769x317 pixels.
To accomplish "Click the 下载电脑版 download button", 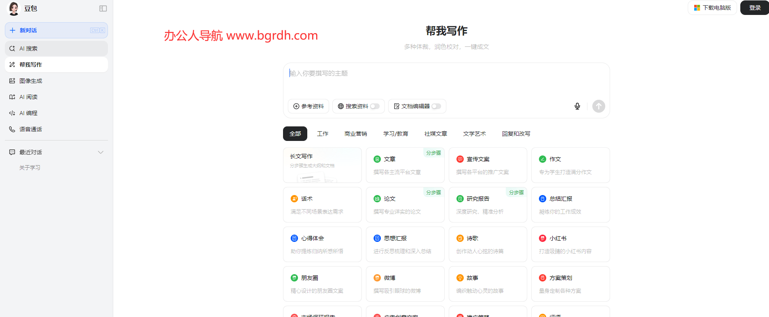I will click(712, 8).
